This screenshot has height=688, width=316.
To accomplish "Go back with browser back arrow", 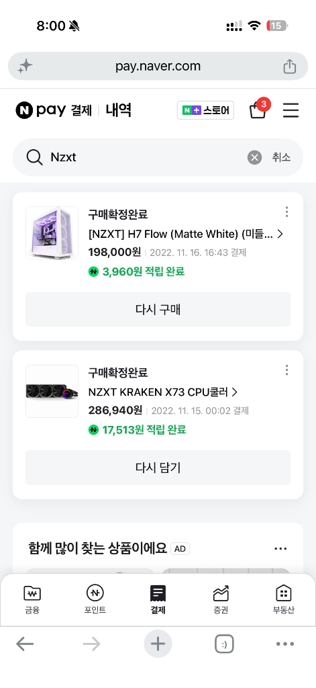I will 25,644.
